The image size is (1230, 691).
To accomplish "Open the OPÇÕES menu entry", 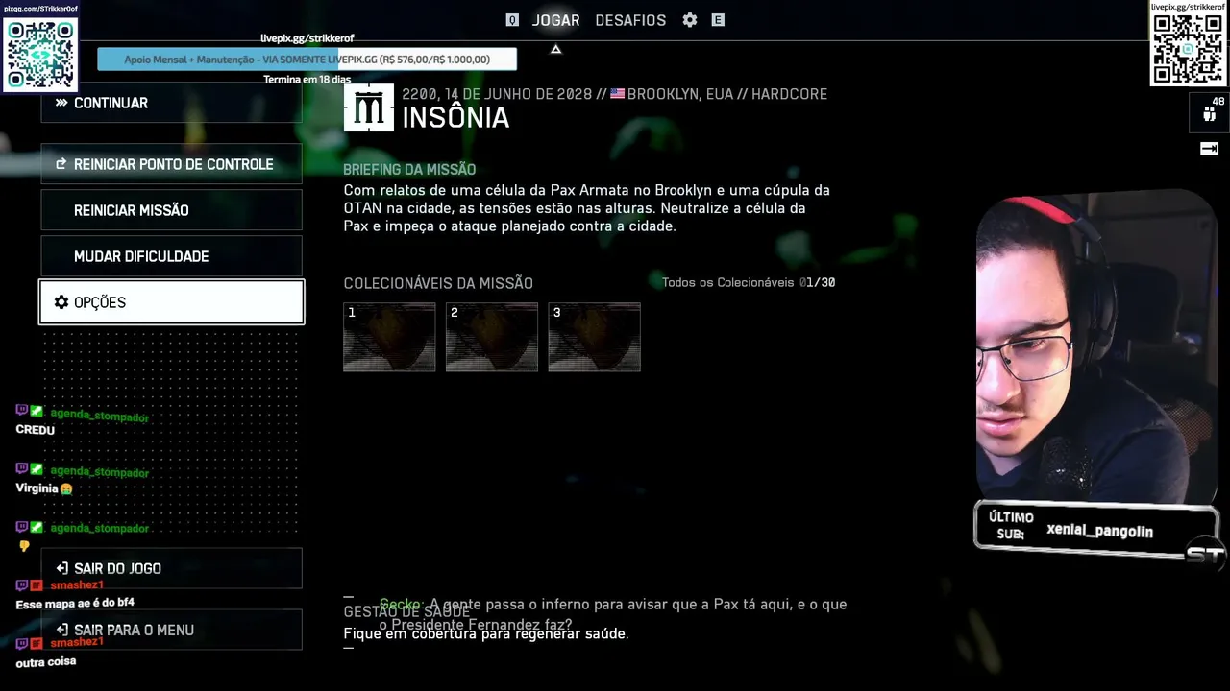I will [171, 302].
